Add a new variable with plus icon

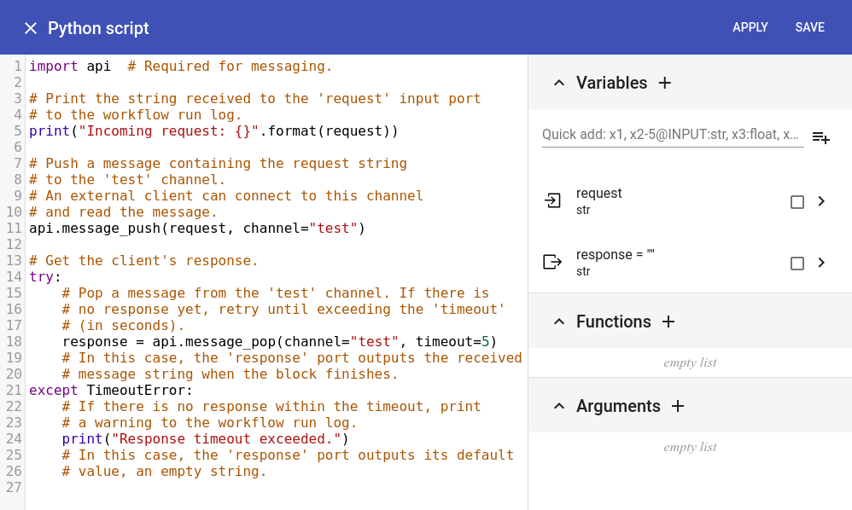pos(665,83)
